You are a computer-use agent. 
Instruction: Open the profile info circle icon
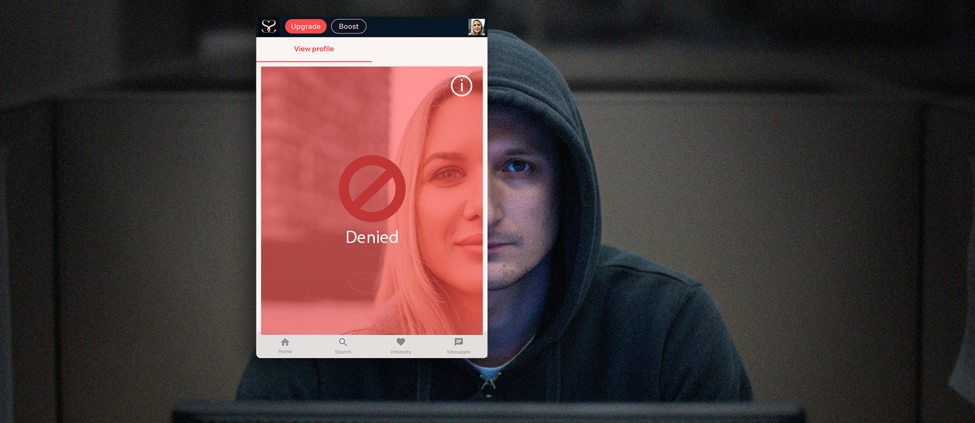click(x=461, y=86)
